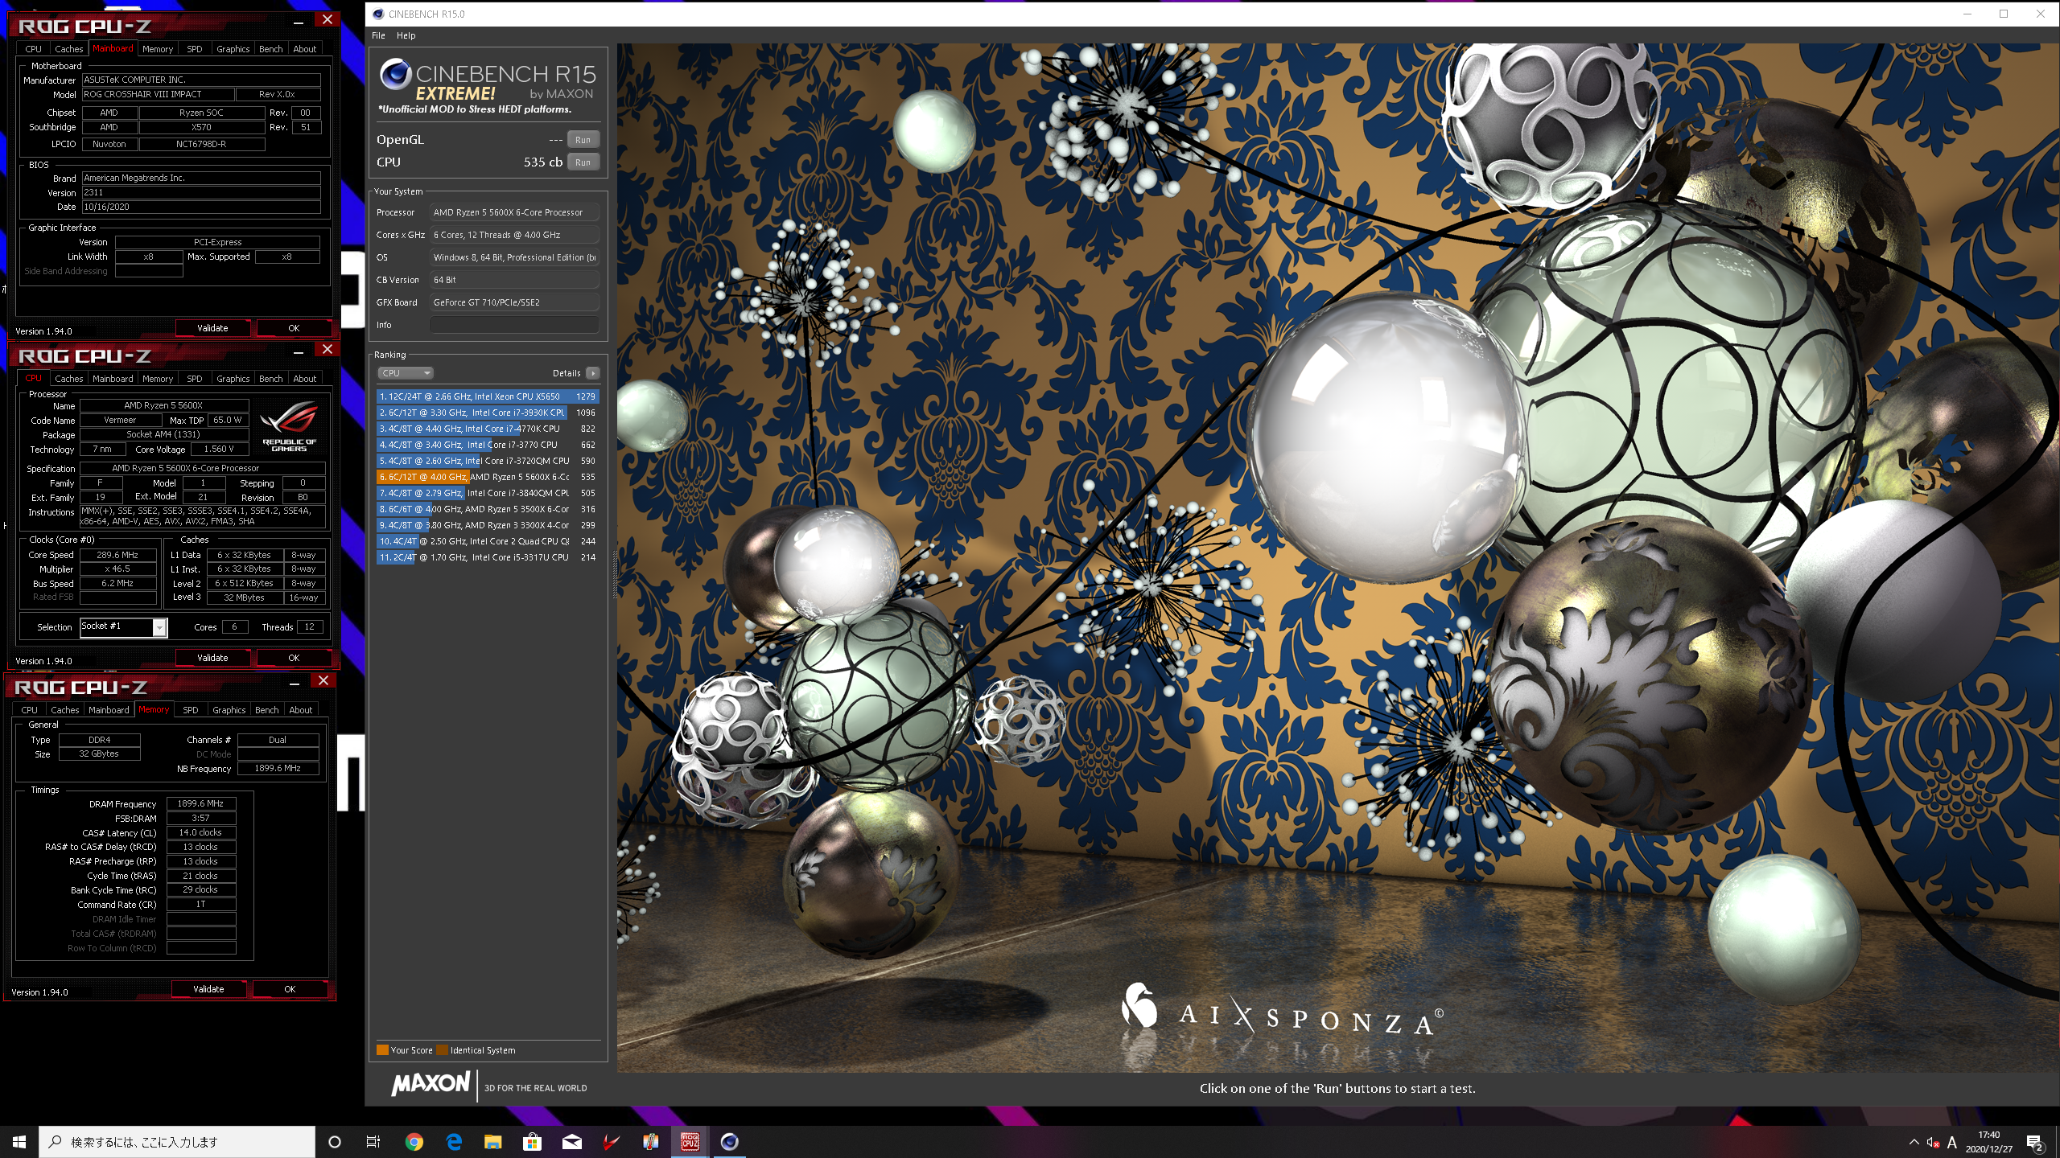
Task: Click OK in Mainboard CPU-Z window
Action: coord(294,328)
